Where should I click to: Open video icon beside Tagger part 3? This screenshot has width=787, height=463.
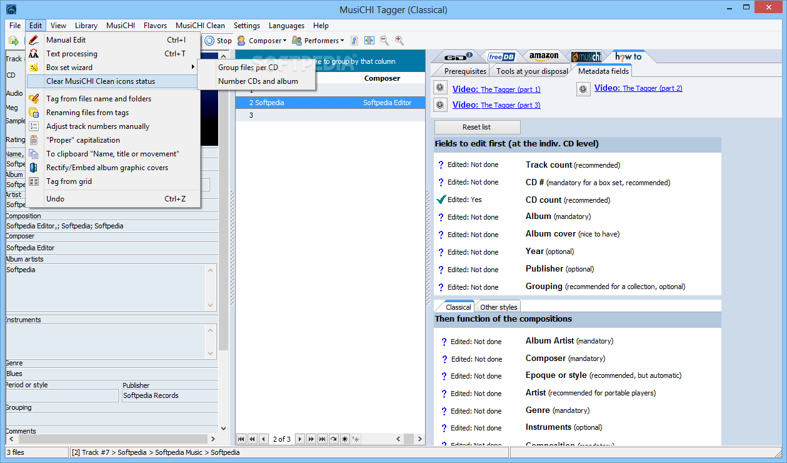click(x=440, y=104)
